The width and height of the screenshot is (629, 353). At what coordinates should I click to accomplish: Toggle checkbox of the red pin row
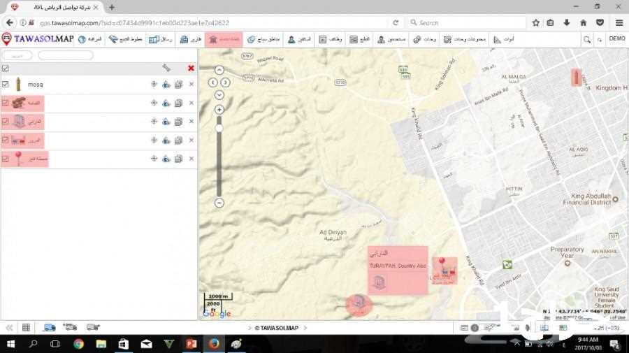5,159
